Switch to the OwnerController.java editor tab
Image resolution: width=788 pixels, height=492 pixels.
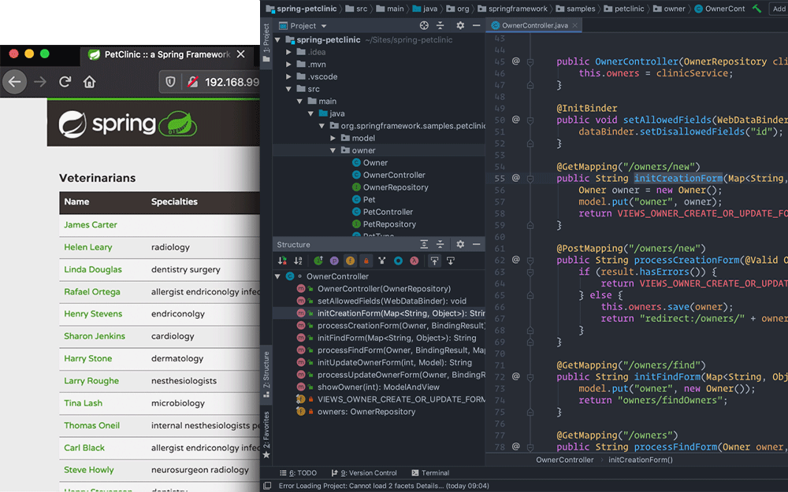(x=533, y=26)
